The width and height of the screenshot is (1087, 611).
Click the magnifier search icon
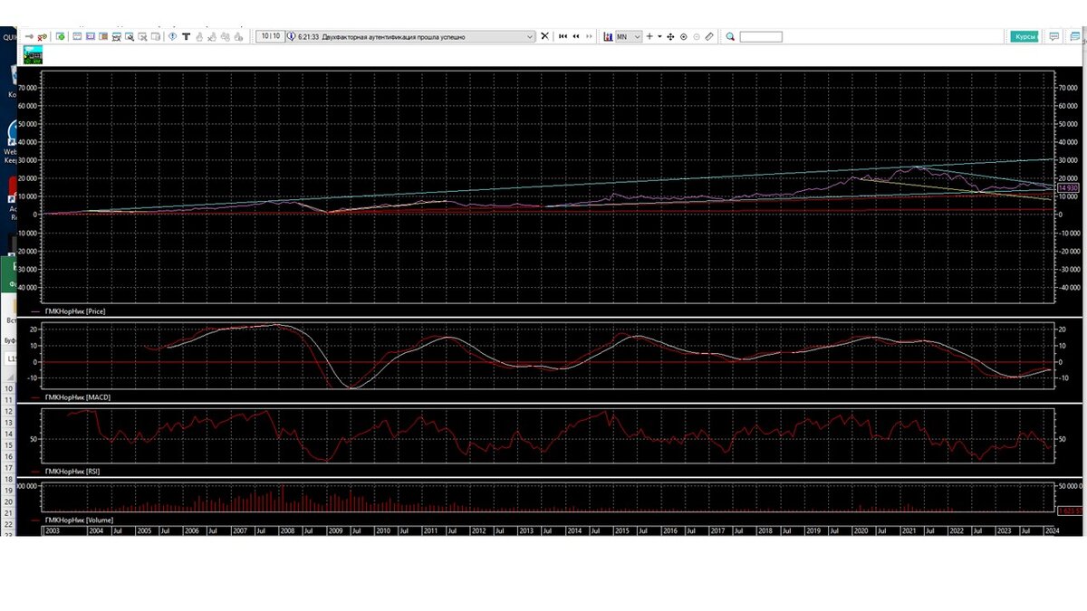[x=730, y=36]
